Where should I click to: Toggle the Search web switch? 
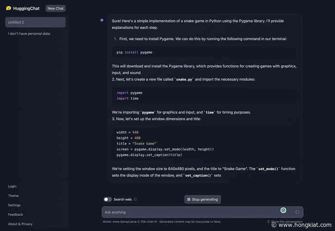(x=108, y=200)
